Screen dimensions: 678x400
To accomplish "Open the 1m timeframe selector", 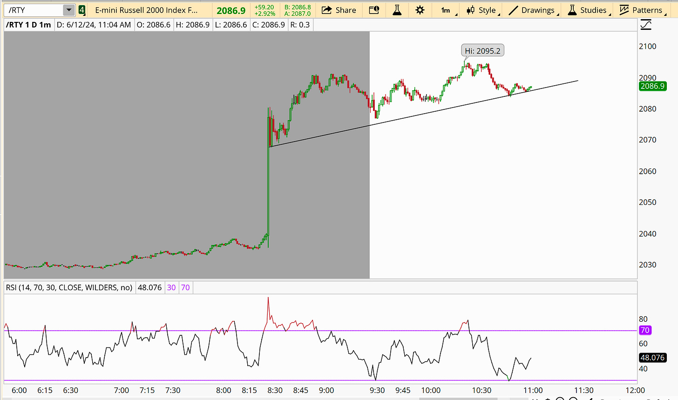I will [x=446, y=10].
